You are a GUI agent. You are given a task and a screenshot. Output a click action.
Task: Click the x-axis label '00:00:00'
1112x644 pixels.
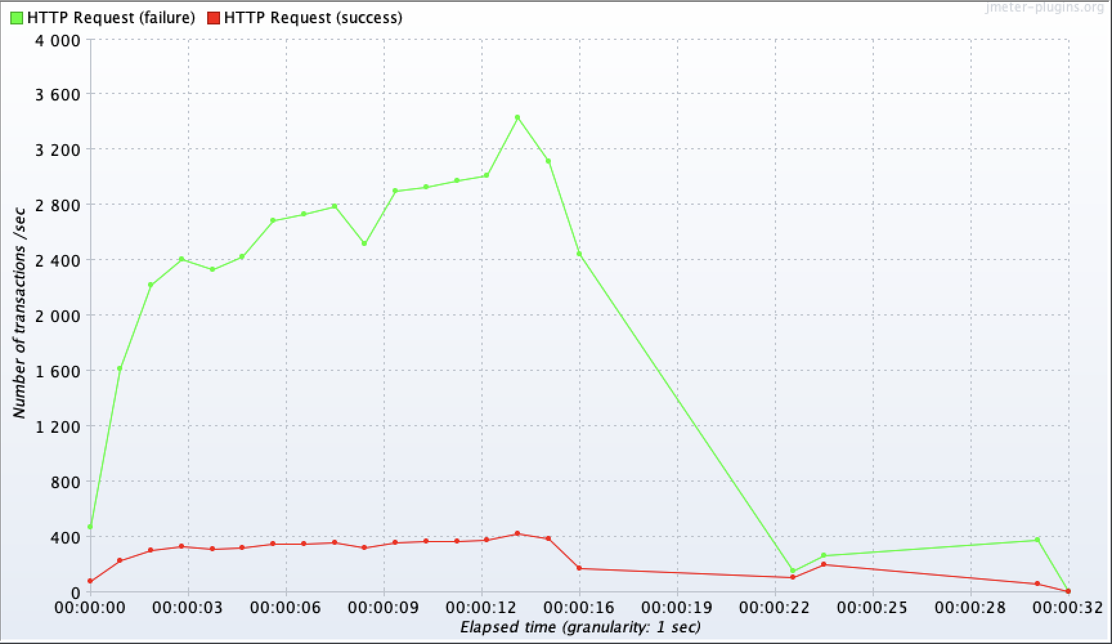pos(90,608)
